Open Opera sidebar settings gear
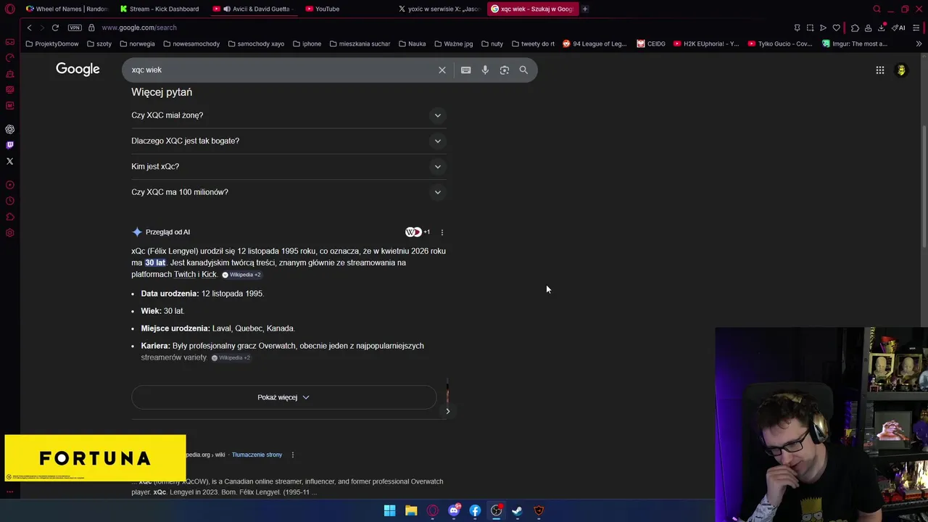The height and width of the screenshot is (522, 928). pyautogui.click(x=10, y=233)
